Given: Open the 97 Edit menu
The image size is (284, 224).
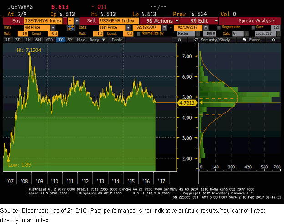Looking at the screenshot, I should [199, 21].
